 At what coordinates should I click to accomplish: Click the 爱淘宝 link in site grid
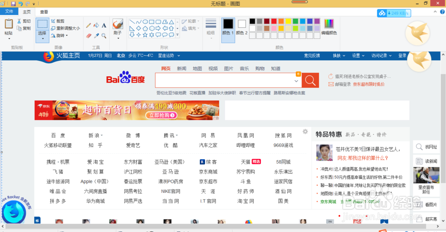[95, 162]
